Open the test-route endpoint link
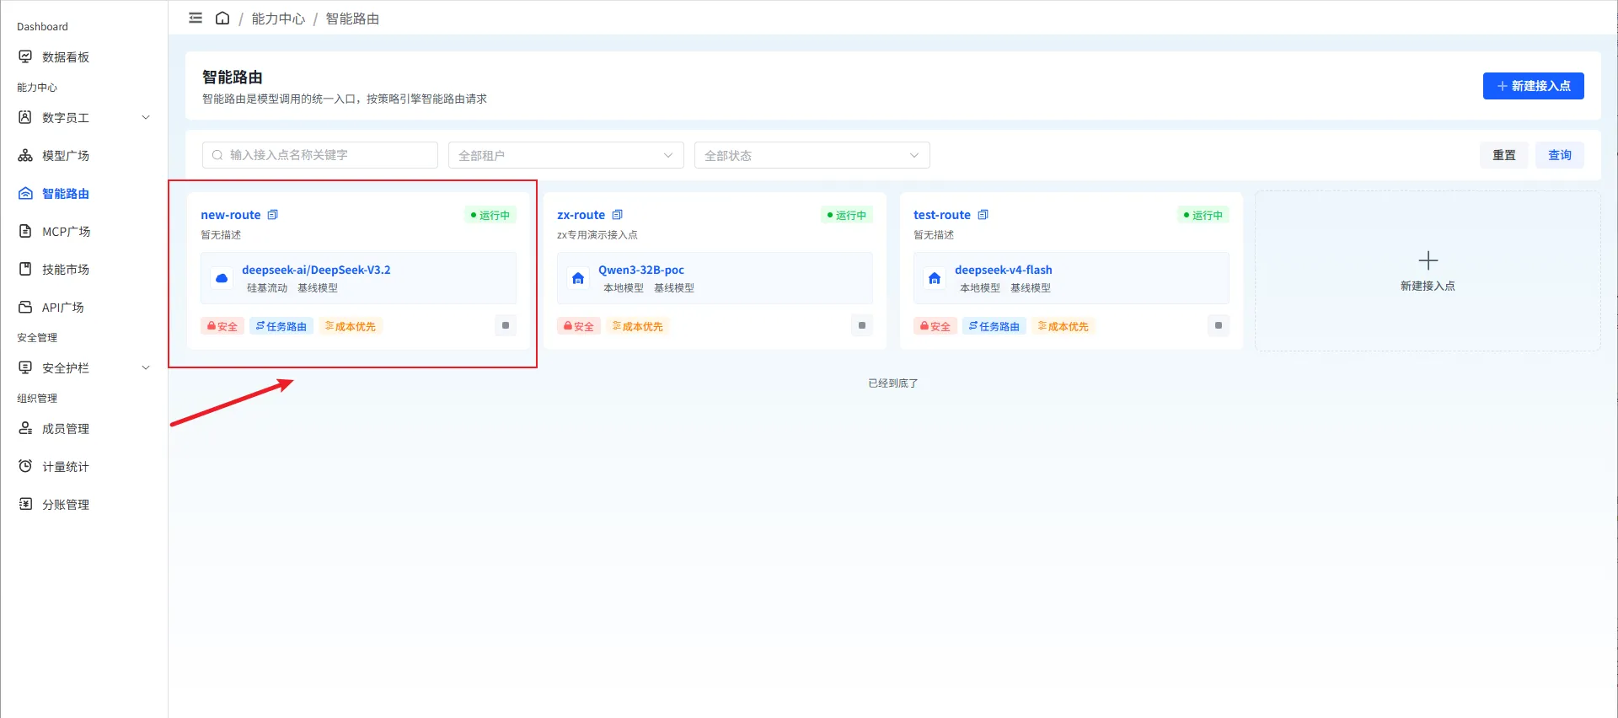The width and height of the screenshot is (1618, 718). tap(942, 215)
